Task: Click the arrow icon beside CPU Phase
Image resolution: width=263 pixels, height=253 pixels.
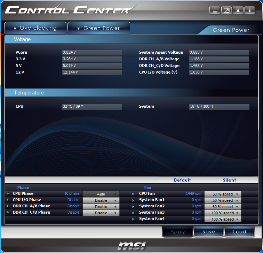Action: click(x=8, y=193)
